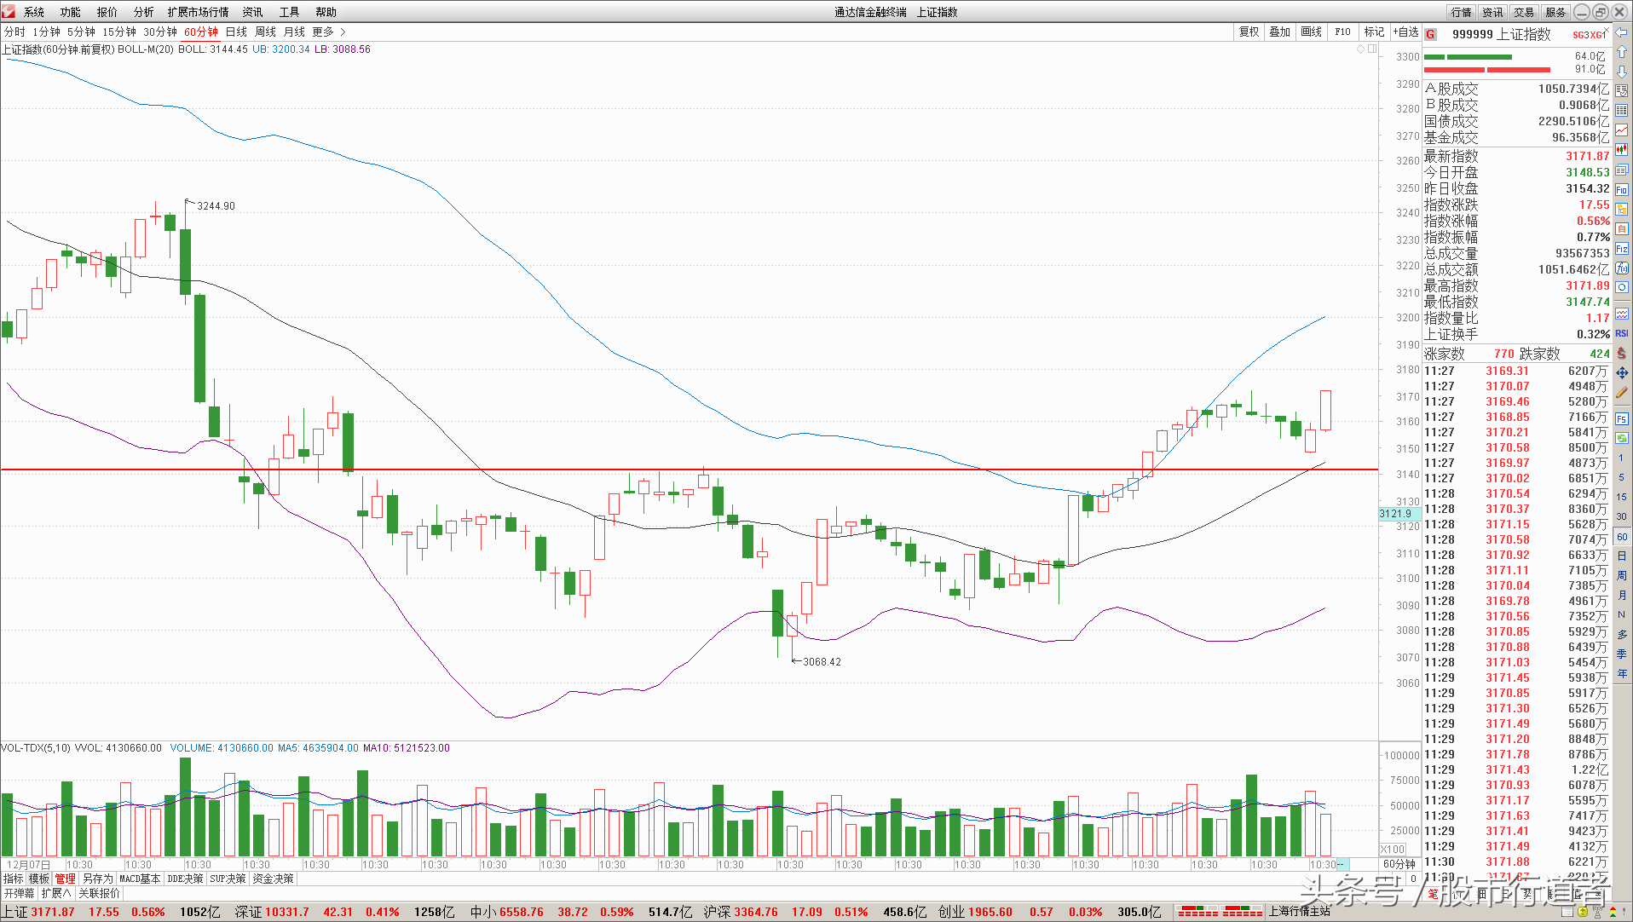The image size is (1633, 922).
Task: Select the 15分钟 period option
Action: click(x=119, y=32)
